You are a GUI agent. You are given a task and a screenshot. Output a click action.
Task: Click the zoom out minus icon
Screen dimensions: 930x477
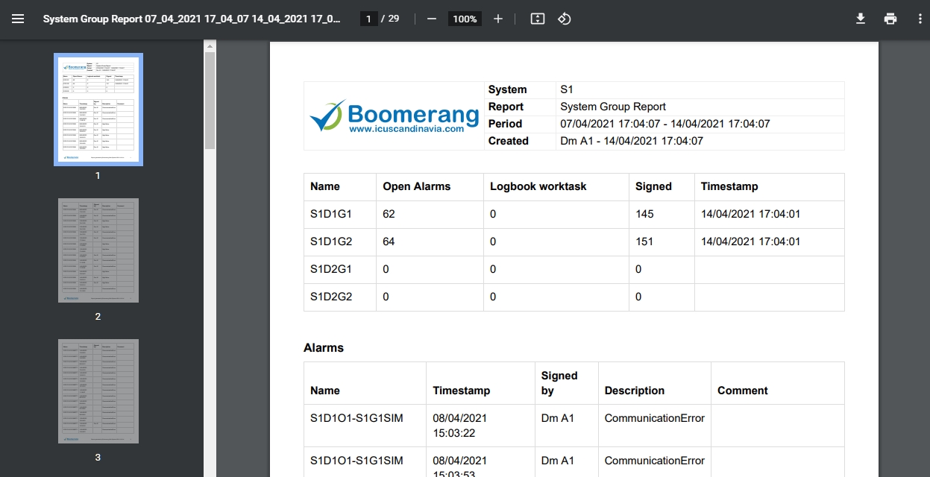tap(431, 19)
